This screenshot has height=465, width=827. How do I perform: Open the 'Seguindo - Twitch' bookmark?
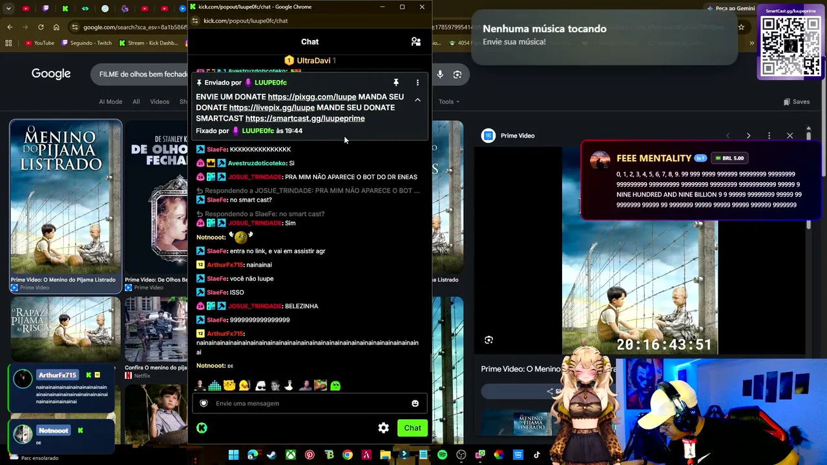pyautogui.click(x=87, y=43)
